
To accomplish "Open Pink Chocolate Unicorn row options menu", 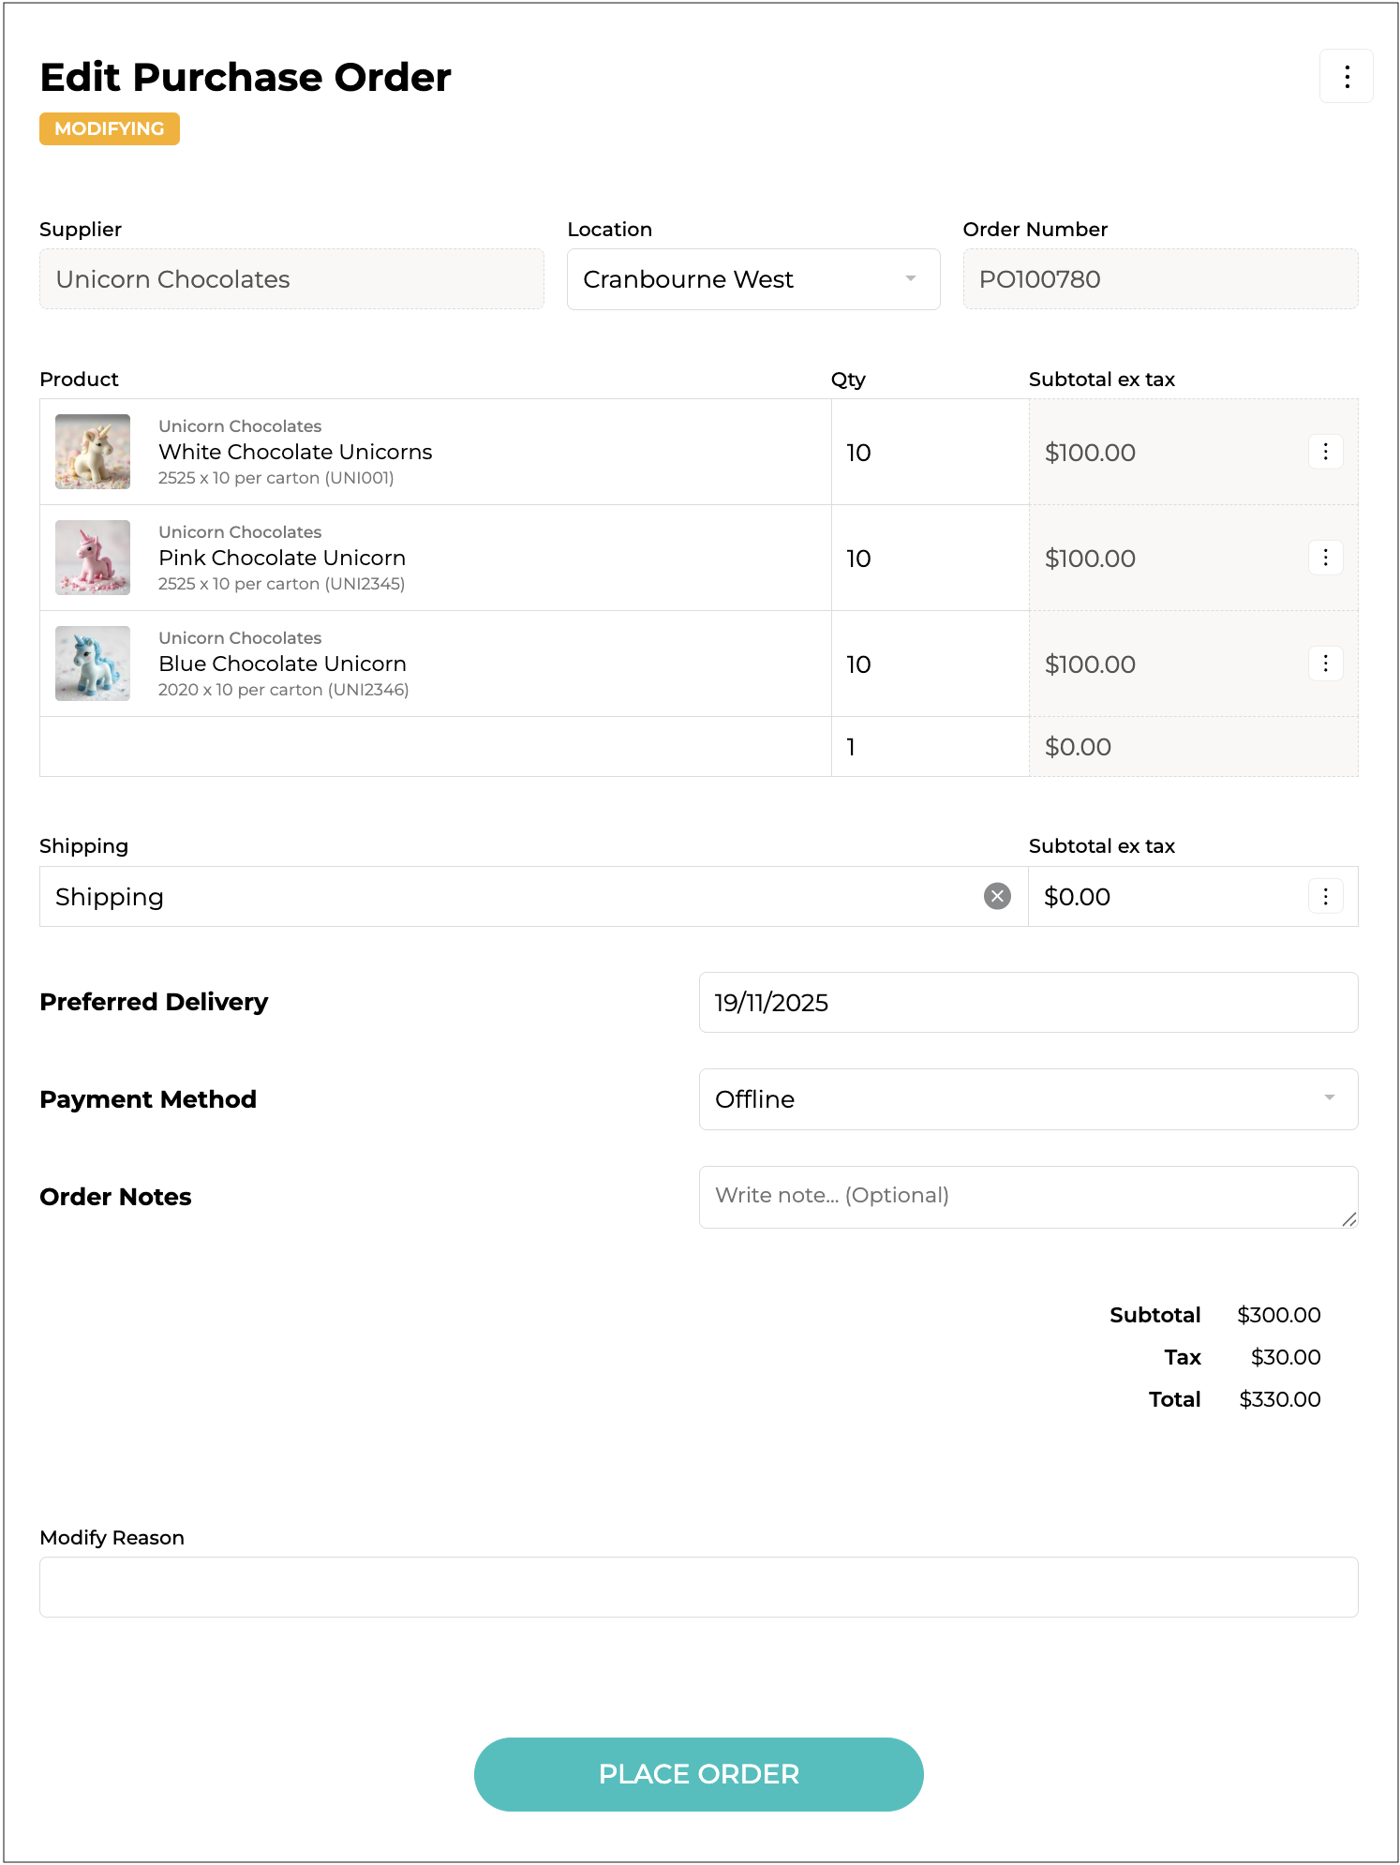I will point(1325,558).
